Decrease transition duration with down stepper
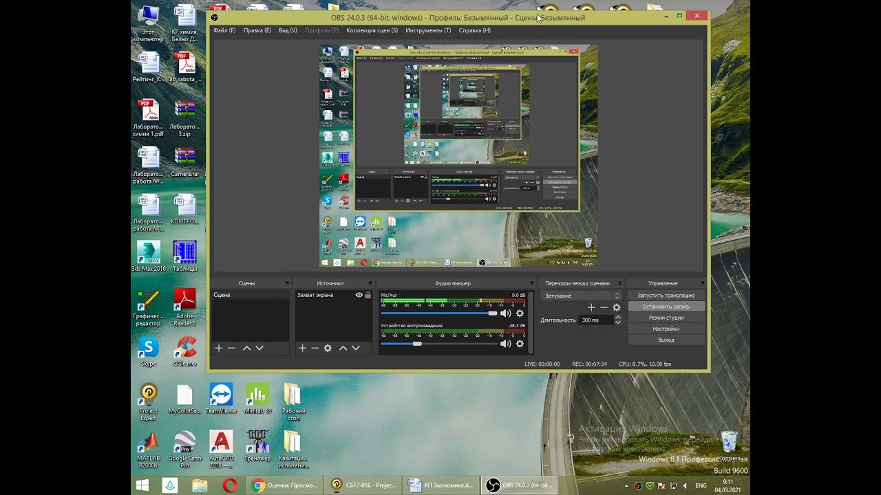Image resolution: width=881 pixels, height=495 pixels. [617, 322]
